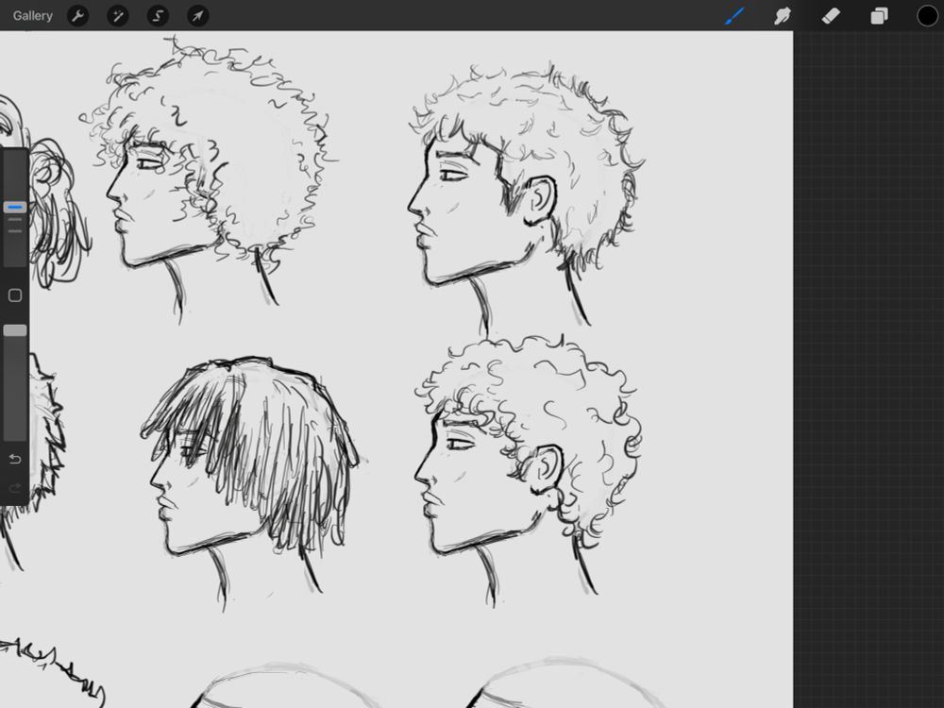Viewport: 944px width, 708px height.
Task: Activate the Selection tool
Action: [158, 16]
